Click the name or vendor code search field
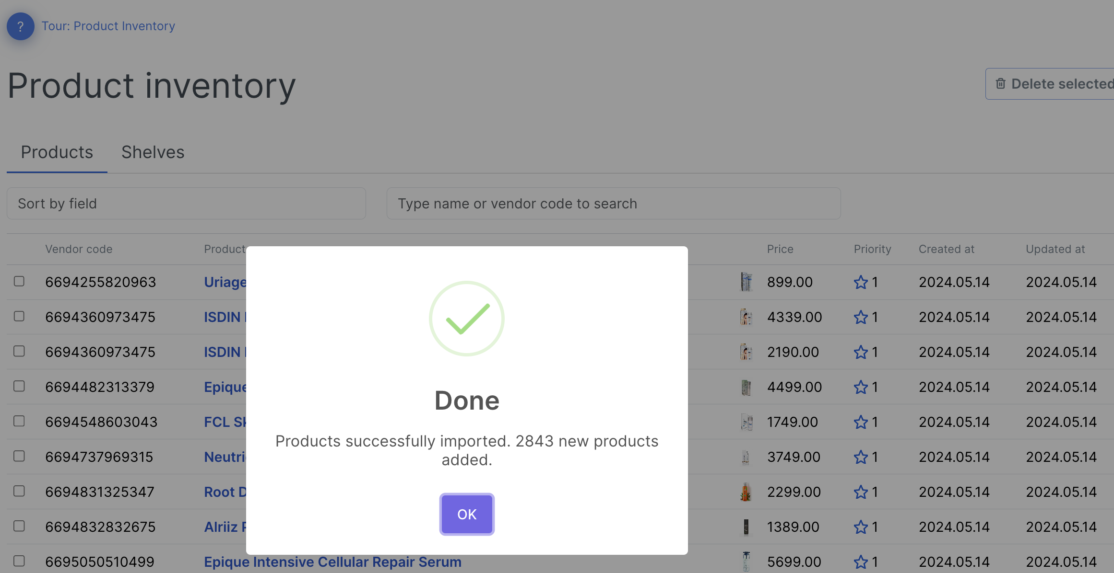The height and width of the screenshot is (573, 1114). 613,204
